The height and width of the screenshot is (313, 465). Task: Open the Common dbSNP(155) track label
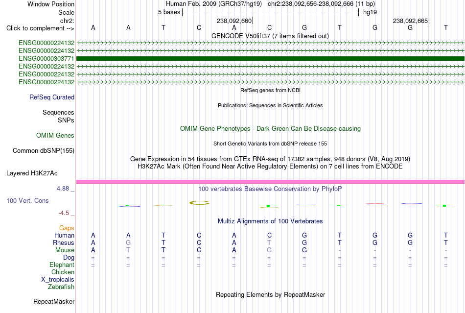coord(44,151)
